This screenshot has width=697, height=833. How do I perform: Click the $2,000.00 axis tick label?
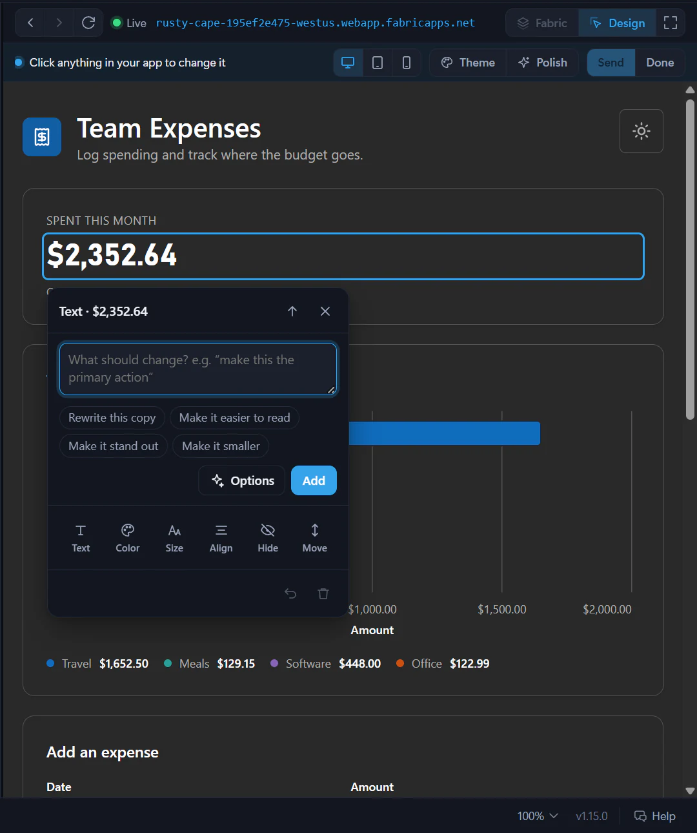click(x=607, y=610)
